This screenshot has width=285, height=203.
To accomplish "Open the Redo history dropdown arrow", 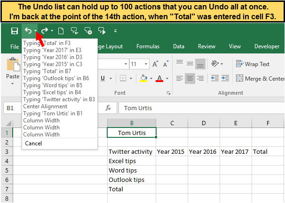I will click(x=52, y=31).
